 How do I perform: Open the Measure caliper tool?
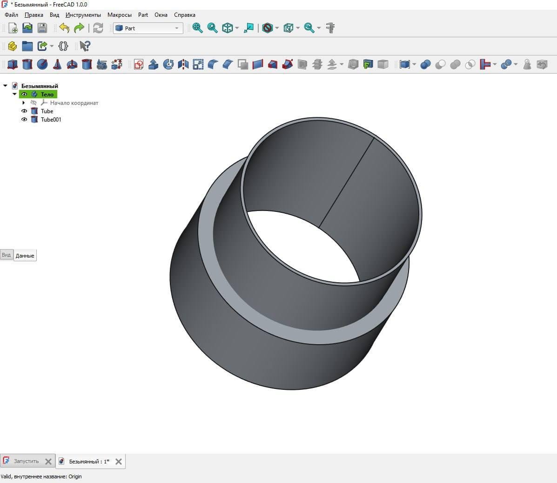coord(330,28)
